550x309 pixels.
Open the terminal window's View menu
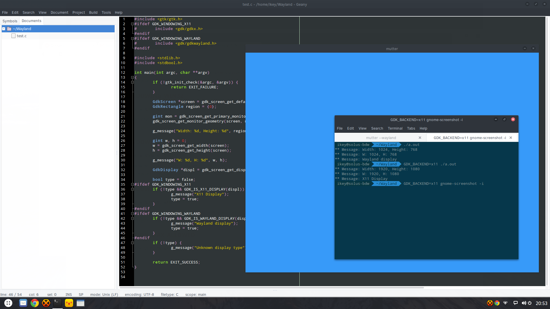click(363, 128)
